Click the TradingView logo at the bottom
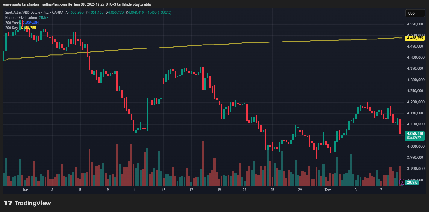The width and height of the screenshot is (429, 212). tap(27, 203)
